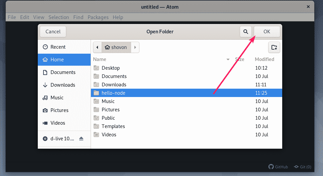Select the Videos folder row in file list
Screen dimensions: 323x176
point(187,135)
